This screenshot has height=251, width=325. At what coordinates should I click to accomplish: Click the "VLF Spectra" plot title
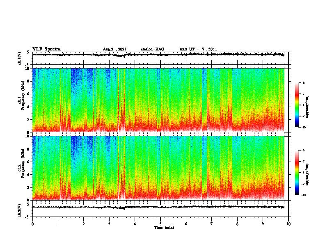(x=46, y=49)
